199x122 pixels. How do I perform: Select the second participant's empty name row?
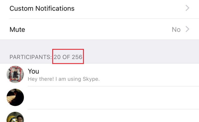[x=113, y=98]
